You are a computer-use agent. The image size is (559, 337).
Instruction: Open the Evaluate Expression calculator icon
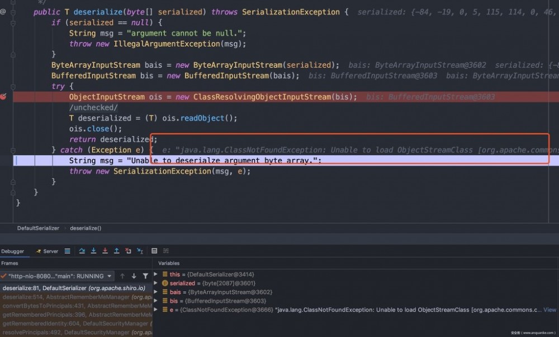click(154, 251)
